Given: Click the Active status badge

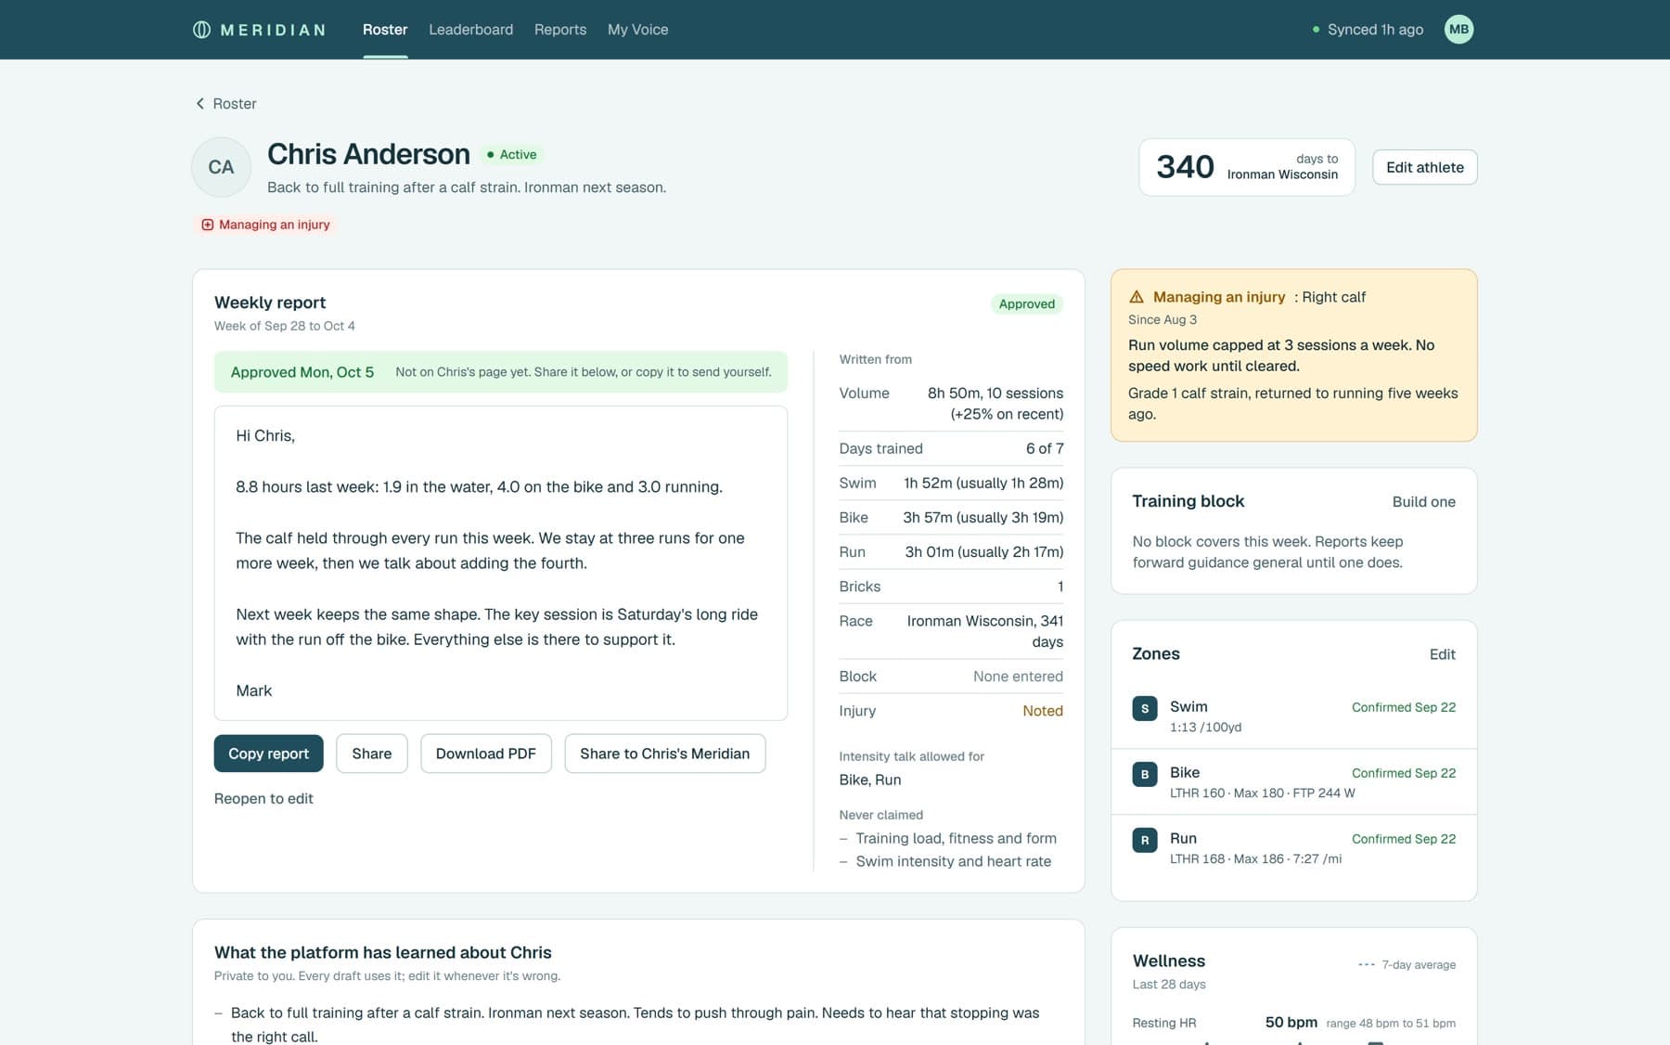Looking at the screenshot, I should 512,155.
